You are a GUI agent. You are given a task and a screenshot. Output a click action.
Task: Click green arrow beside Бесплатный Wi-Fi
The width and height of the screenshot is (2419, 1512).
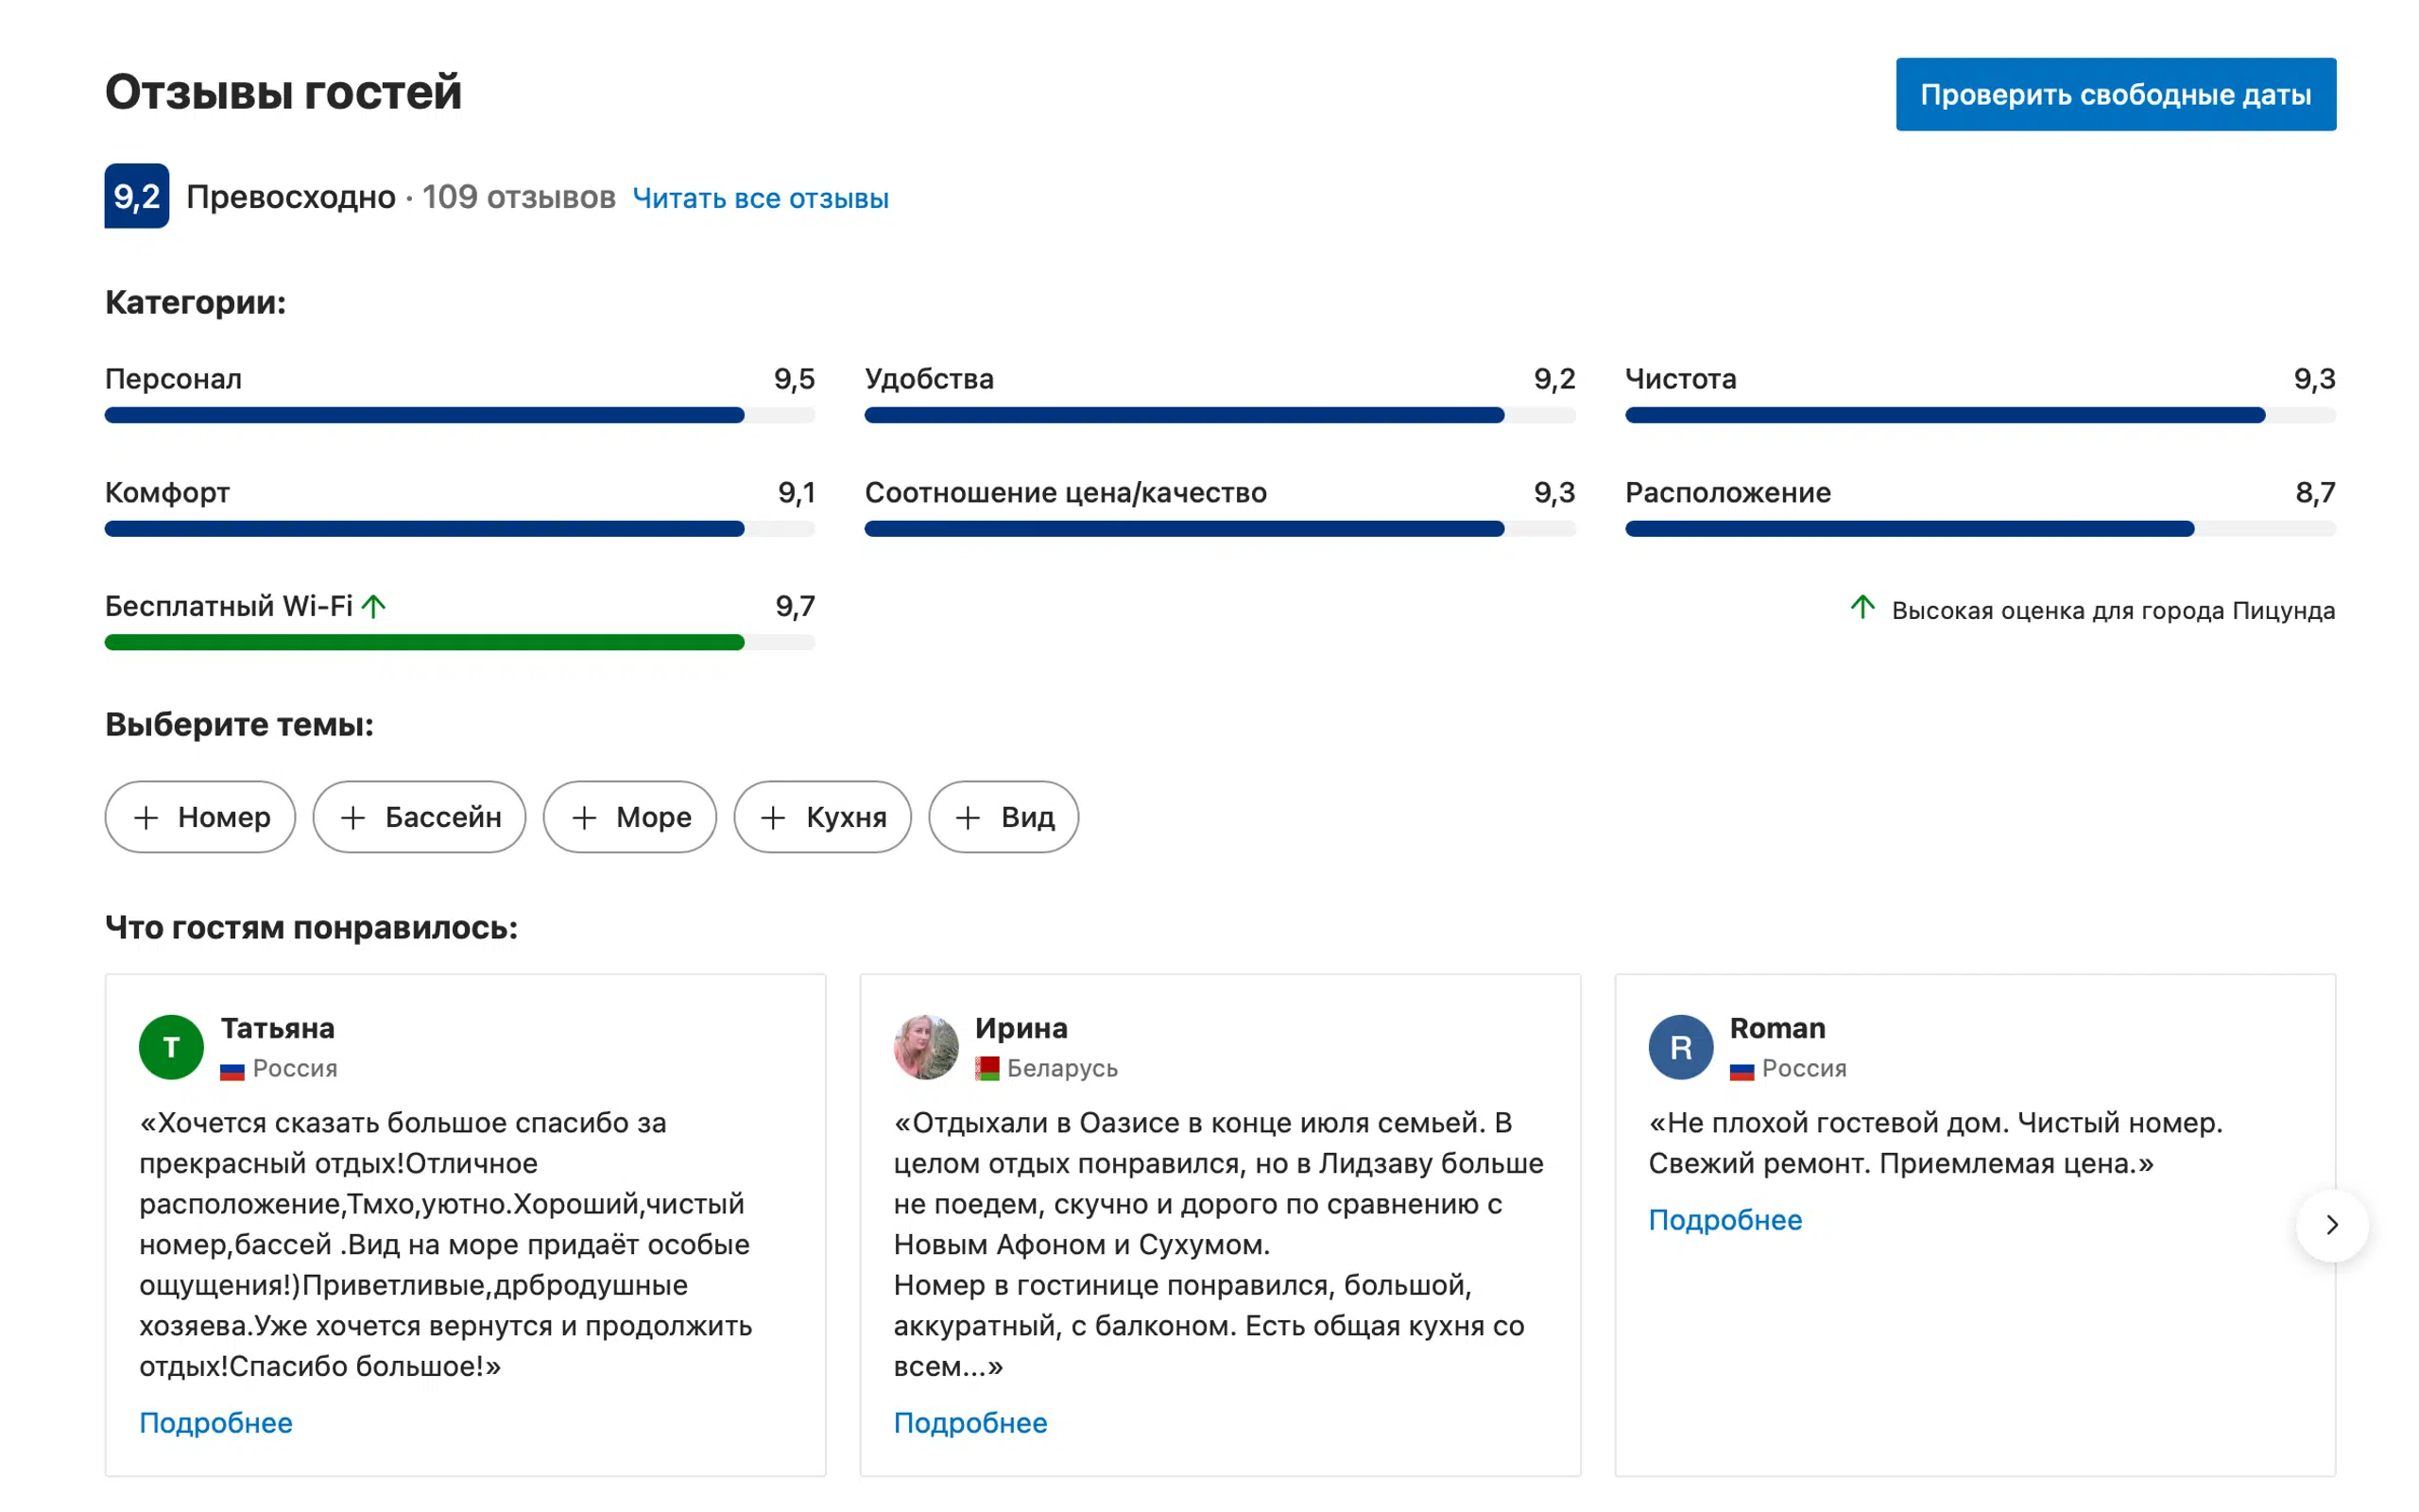(374, 606)
